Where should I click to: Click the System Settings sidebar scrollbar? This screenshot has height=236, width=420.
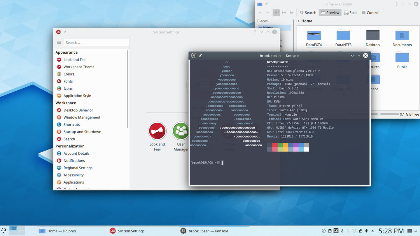[128, 89]
